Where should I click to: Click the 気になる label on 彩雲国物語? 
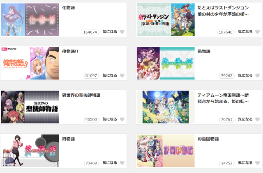click(x=245, y=163)
